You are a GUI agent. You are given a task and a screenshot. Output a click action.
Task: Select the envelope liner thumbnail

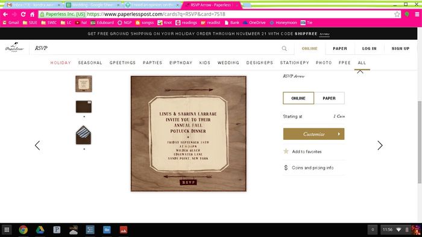click(x=83, y=135)
